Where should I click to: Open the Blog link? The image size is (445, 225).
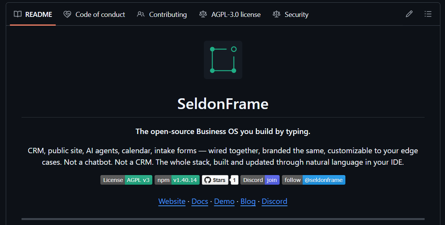pyautogui.click(x=248, y=201)
